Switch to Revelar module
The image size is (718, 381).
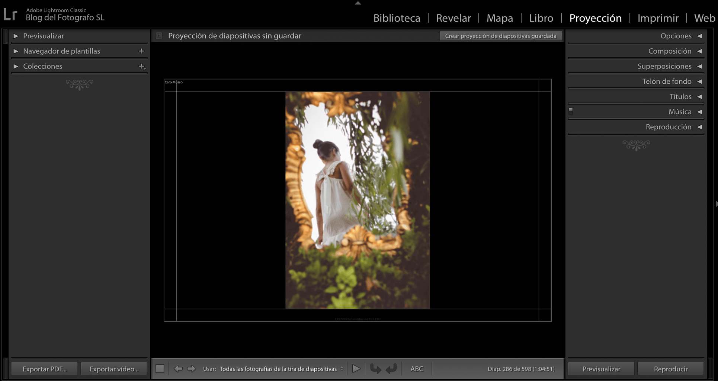pos(453,18)
